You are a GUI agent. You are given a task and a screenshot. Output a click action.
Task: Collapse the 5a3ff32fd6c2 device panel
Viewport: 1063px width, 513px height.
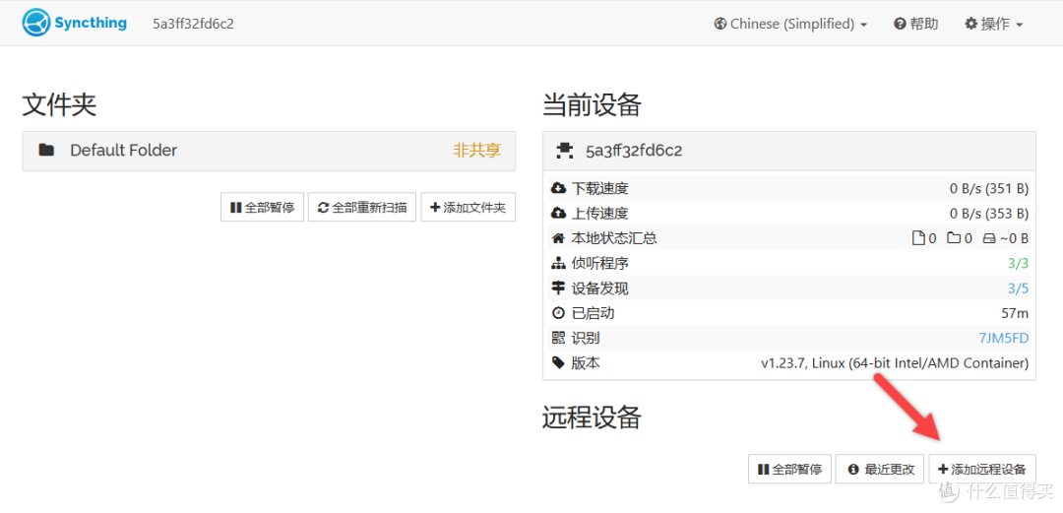point(789,151)
